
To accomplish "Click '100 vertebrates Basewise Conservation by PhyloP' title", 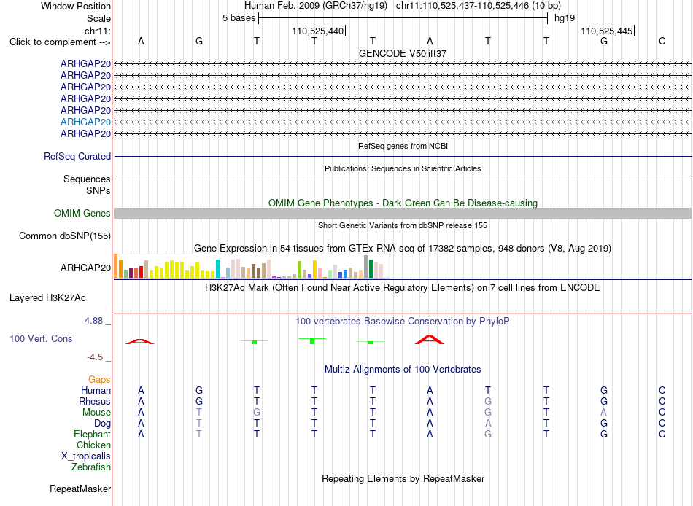I will pos(403,322).
